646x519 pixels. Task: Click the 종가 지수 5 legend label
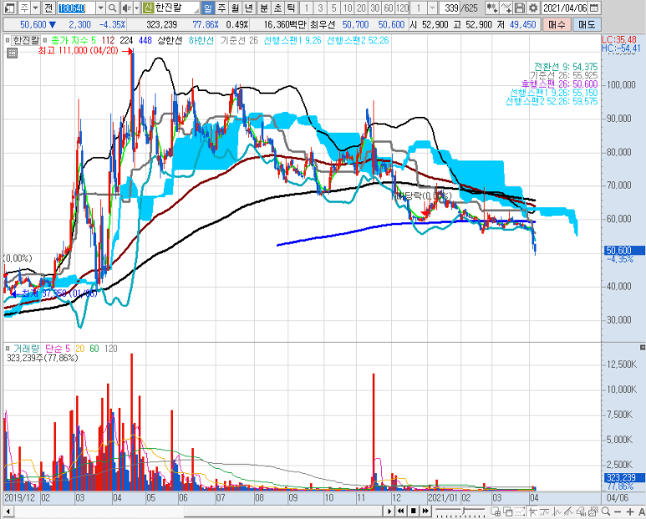pyautogui.click(x=74, y=40)
